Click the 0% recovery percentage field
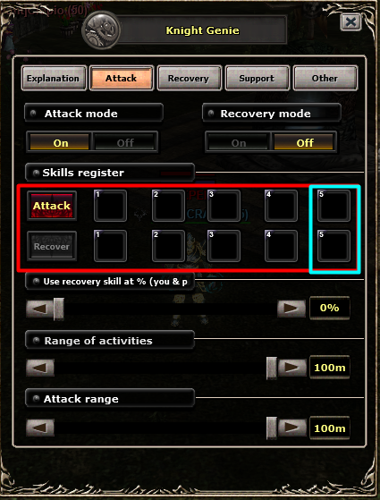Viewport: 380px width, 500px height. [330, 308]
